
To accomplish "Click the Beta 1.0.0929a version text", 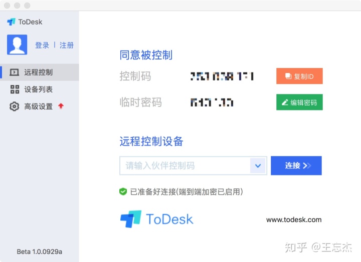I will [x=40, y=251].
